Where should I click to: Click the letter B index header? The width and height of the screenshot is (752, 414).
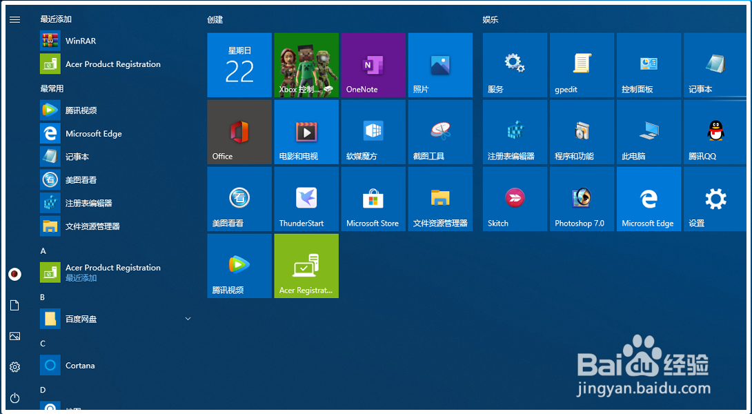pos(43,297)
